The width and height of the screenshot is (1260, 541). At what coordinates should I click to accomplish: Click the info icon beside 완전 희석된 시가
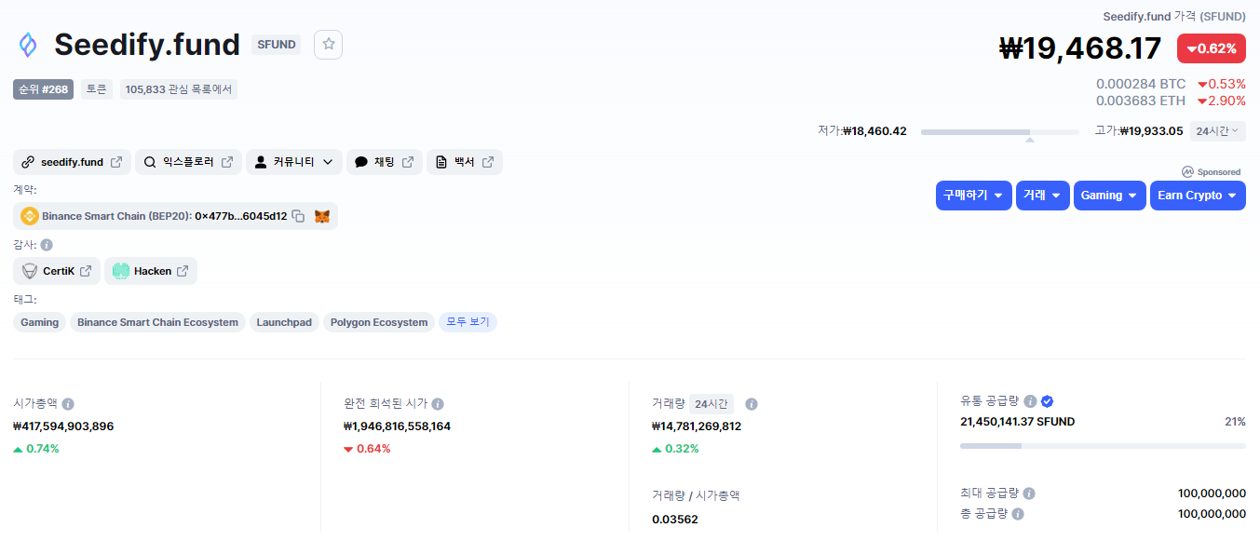point(438,404)
